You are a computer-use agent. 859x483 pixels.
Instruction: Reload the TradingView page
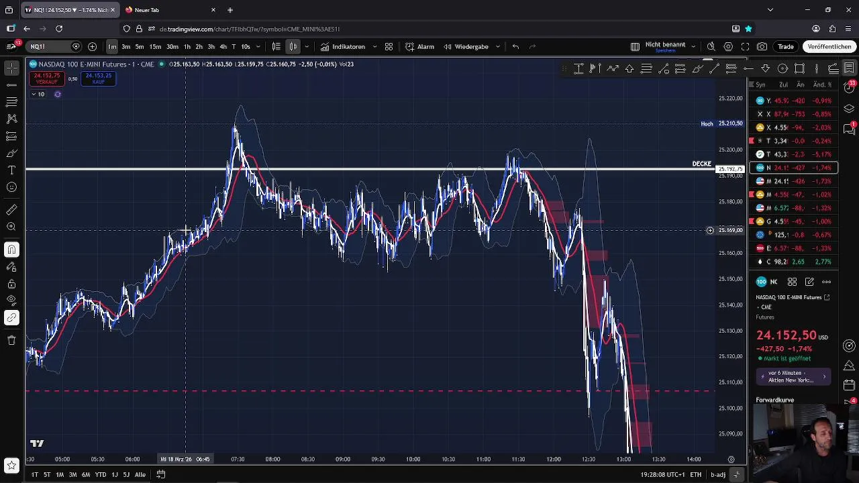click(59, 29)
